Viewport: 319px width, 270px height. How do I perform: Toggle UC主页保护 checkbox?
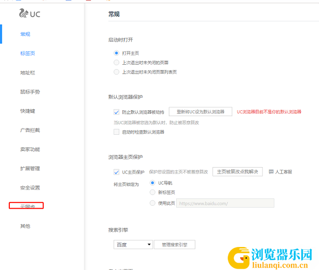(x=116, y=172)
